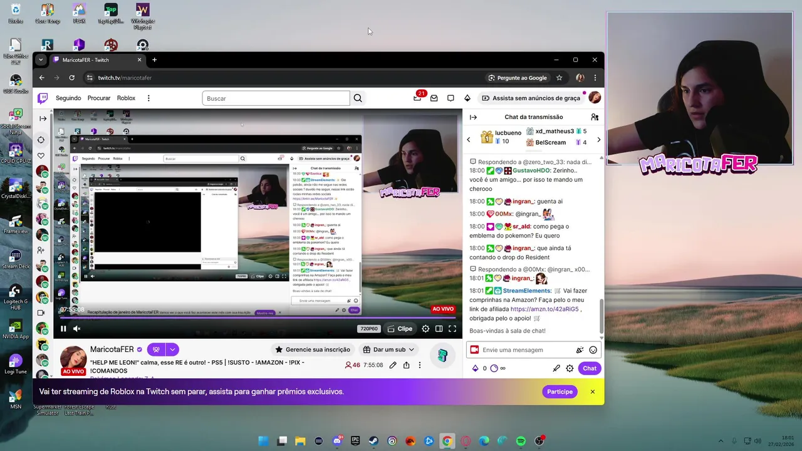Open the channel points icon below chat
This screenshot has width=802, height=451.
click(494, 368)
